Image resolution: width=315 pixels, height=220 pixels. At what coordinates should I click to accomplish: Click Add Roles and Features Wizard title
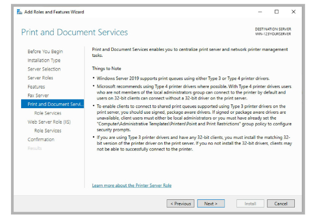click(x=54, y=12)
